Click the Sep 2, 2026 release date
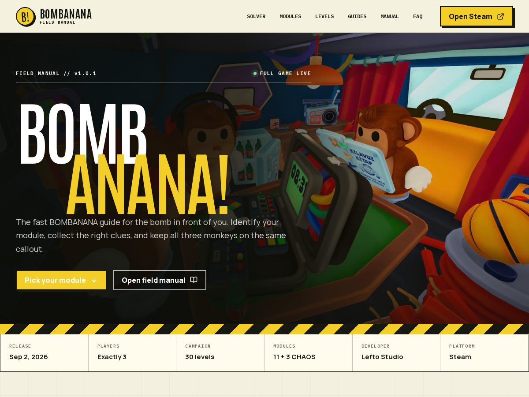Viewport: 529px width, 397px height. 29,357
